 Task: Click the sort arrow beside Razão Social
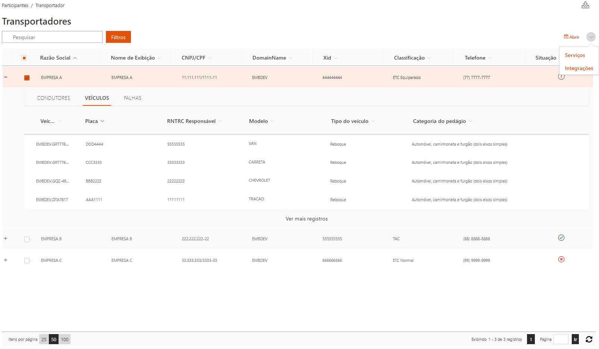[x=75, y=58]
